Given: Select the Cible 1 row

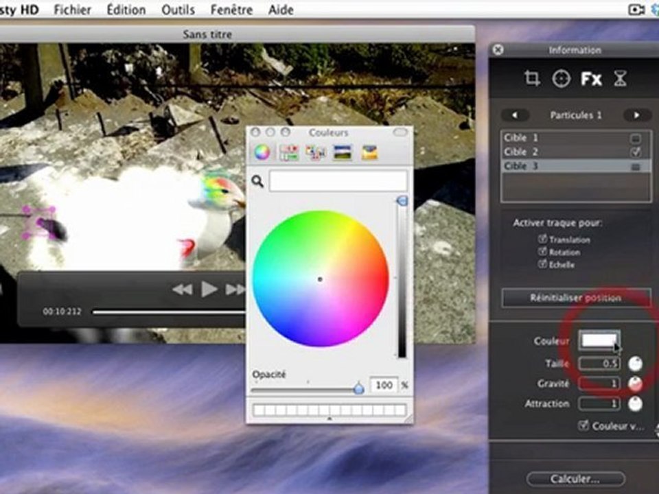Looking at the screenshot, I should (576, 138).
